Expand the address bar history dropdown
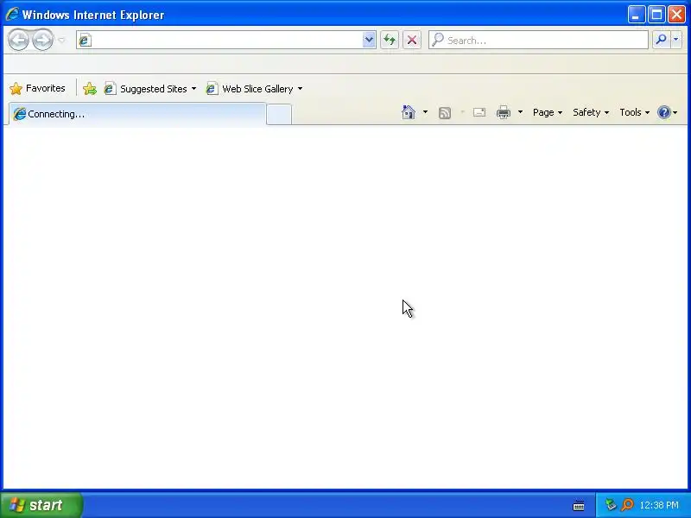Viewport: 691px width, 518px height. tap(369, 40)
